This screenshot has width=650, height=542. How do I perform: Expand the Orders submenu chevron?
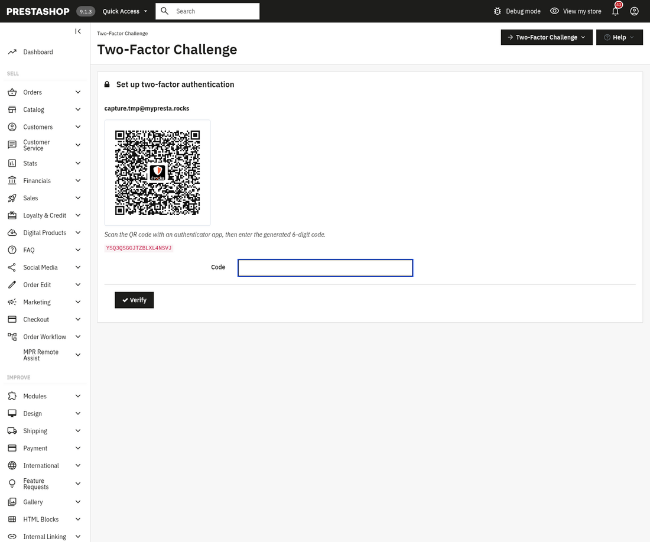[x=78, y=92]
